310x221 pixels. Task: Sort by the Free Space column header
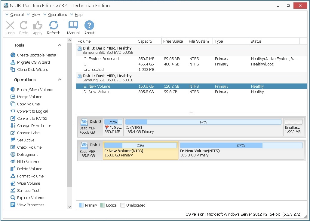(x=173, y=41)
